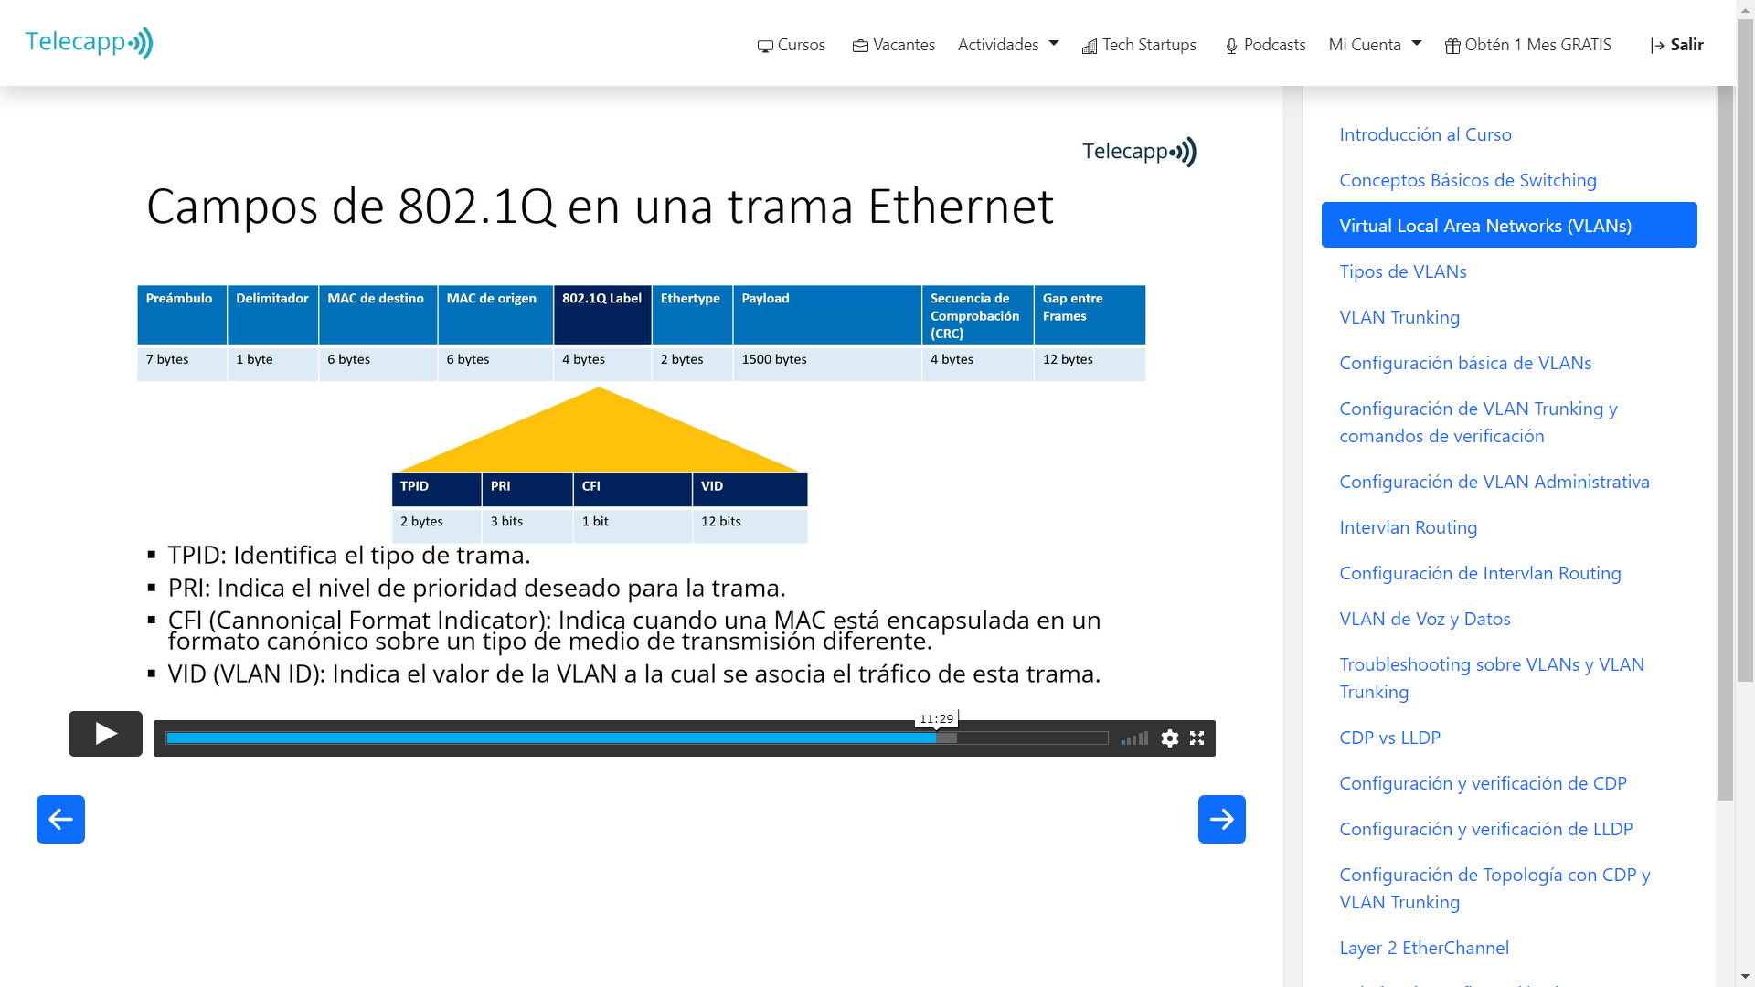Open the Tech Startups building icon
This screenshot has height=987, width=1755.
coord(1089,46)
